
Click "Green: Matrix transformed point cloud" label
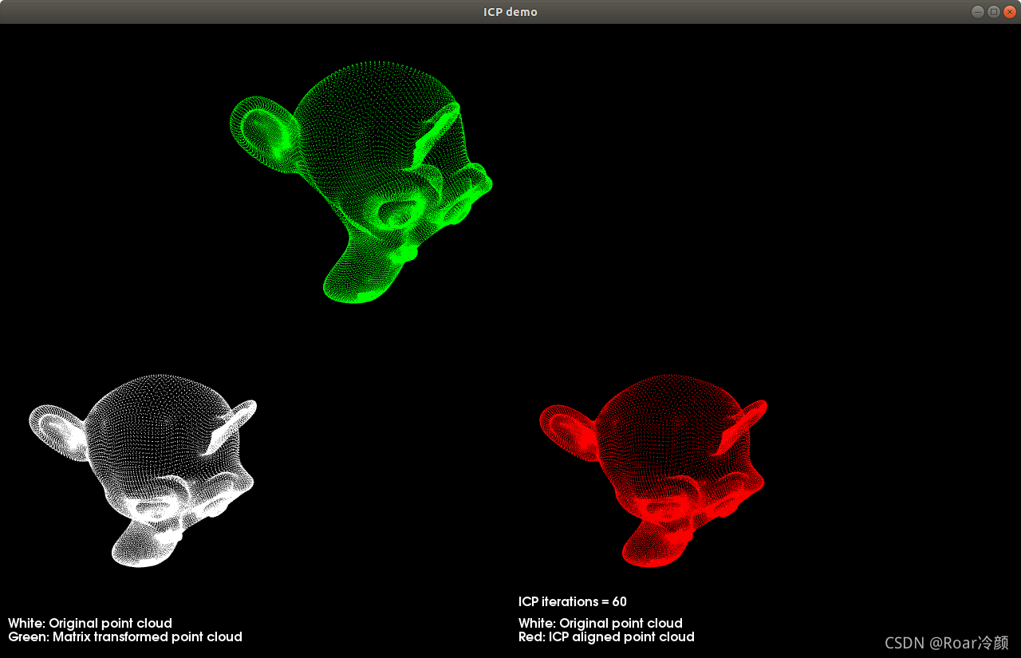click(x=125, y=636)
